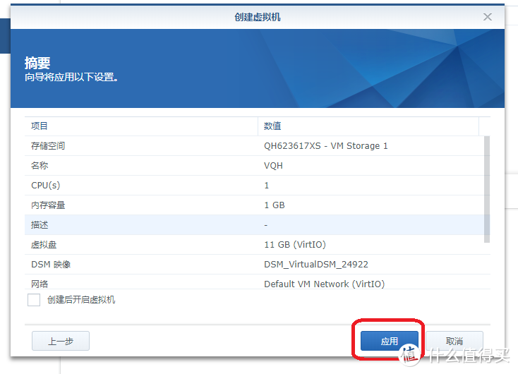Select the VQH name value

point(273,166)
